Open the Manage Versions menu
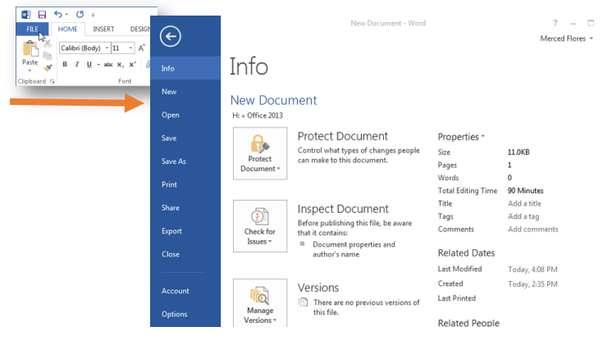Screen dimensions: 603x354 click(x=260, y=303)
